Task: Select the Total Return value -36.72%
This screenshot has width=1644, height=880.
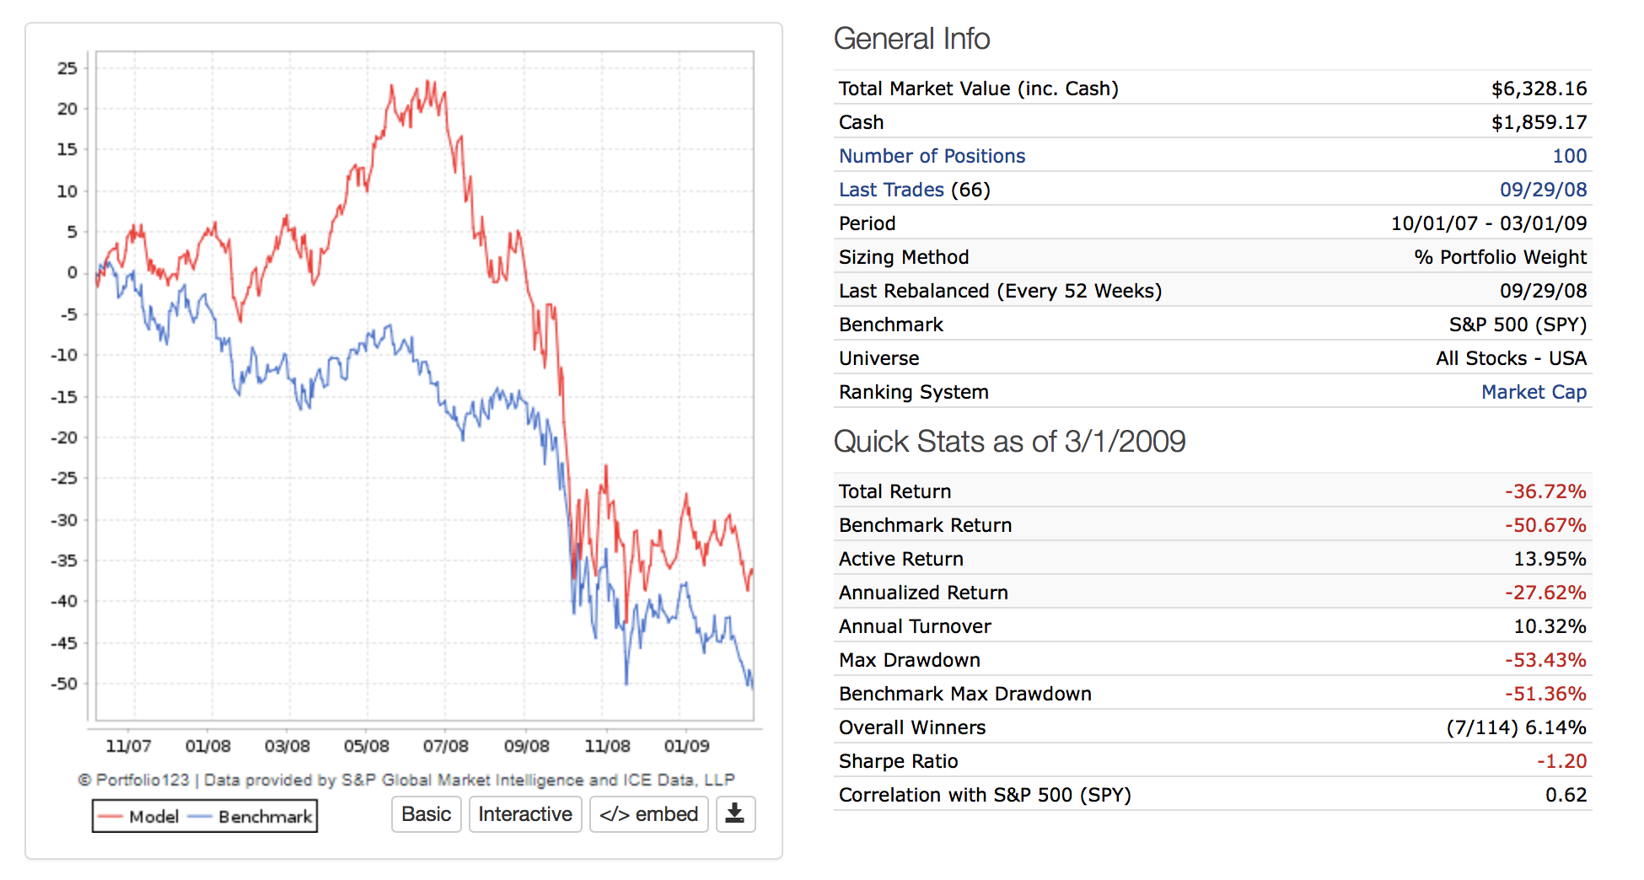Action: (1545, 491)
